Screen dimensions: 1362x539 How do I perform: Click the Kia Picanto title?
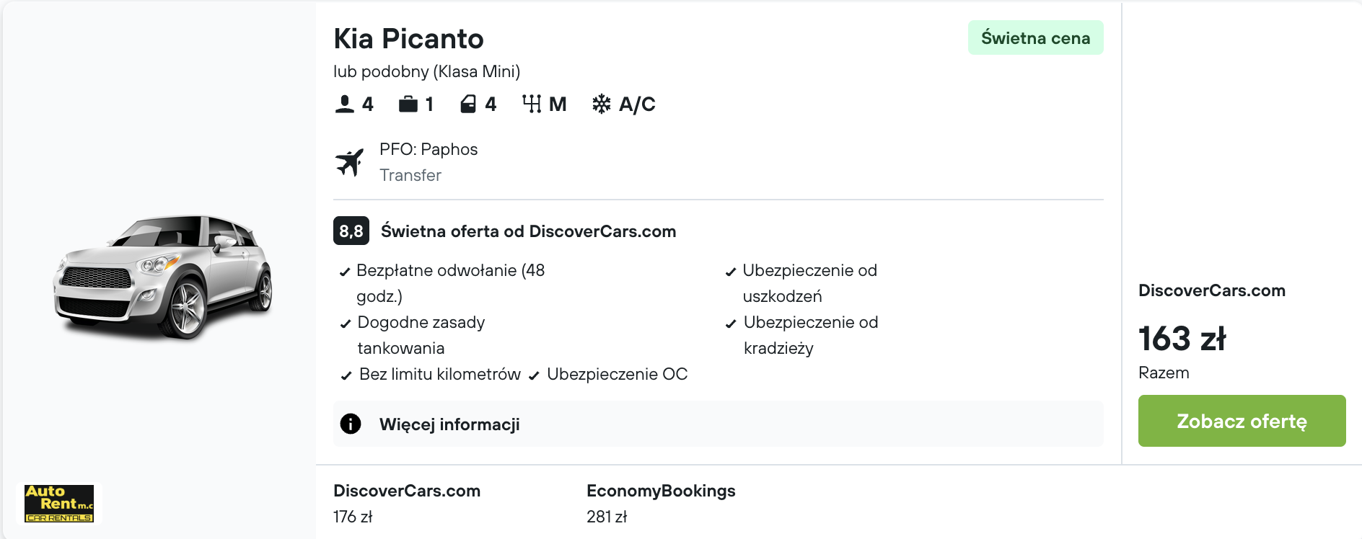[x=408, y=39]
